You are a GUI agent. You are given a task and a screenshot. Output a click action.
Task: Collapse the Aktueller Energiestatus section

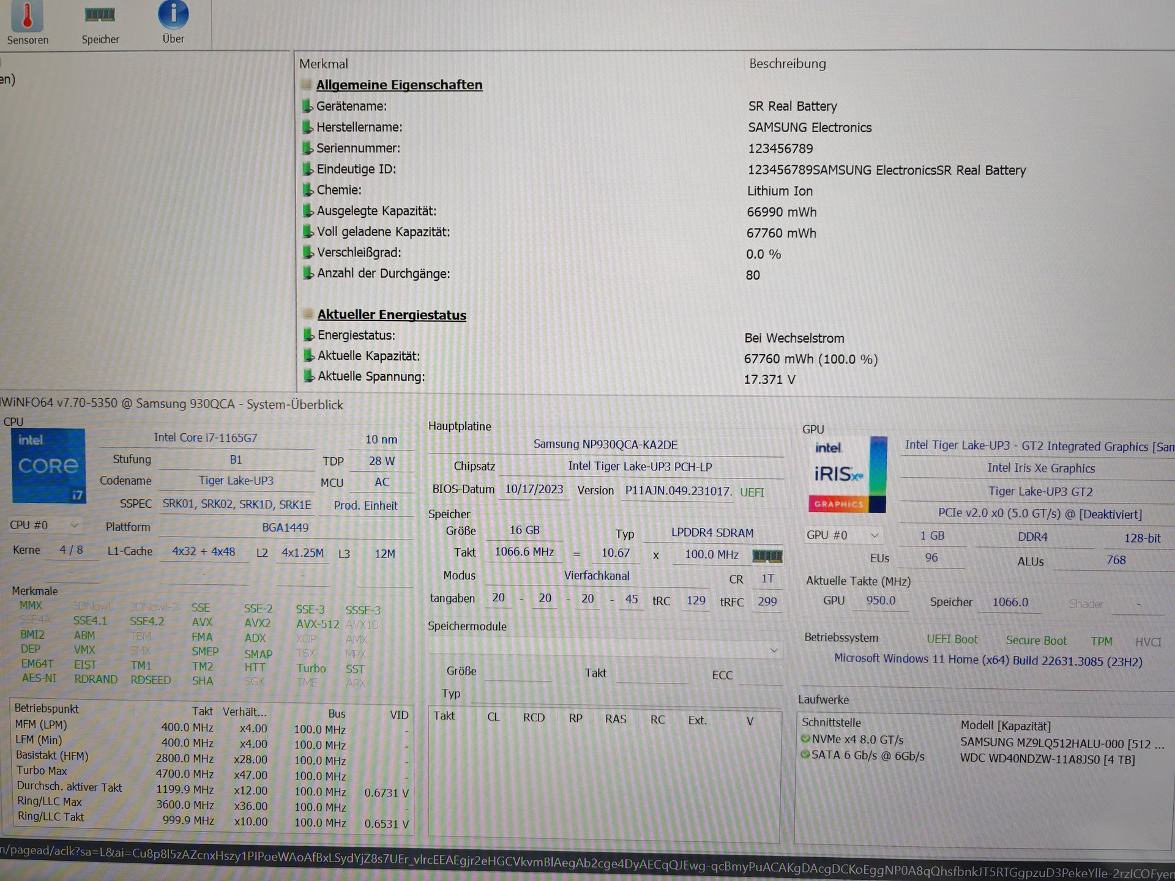pyautogui.click(x=308, y=314)
